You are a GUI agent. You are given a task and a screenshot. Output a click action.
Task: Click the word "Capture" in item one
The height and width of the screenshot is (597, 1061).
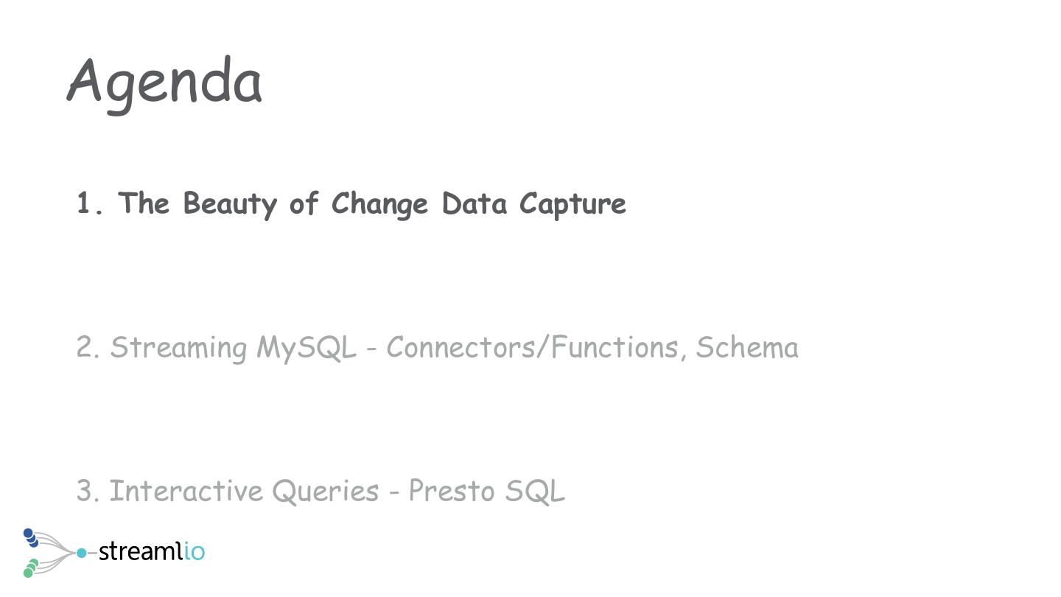(x=572, y=203)
